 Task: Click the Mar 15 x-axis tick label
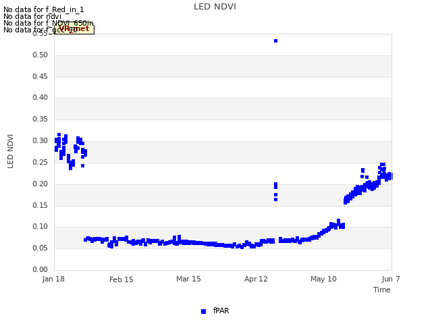pos(188,279)
